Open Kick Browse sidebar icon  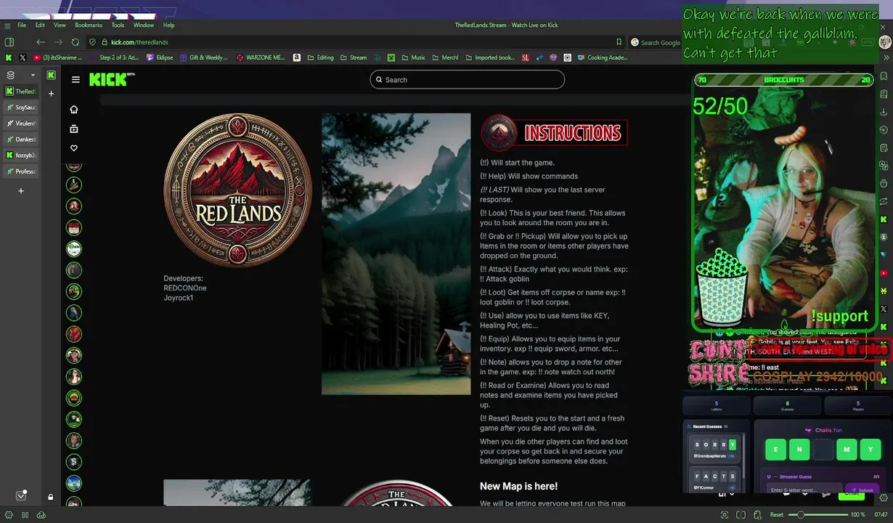pos(73,129)
